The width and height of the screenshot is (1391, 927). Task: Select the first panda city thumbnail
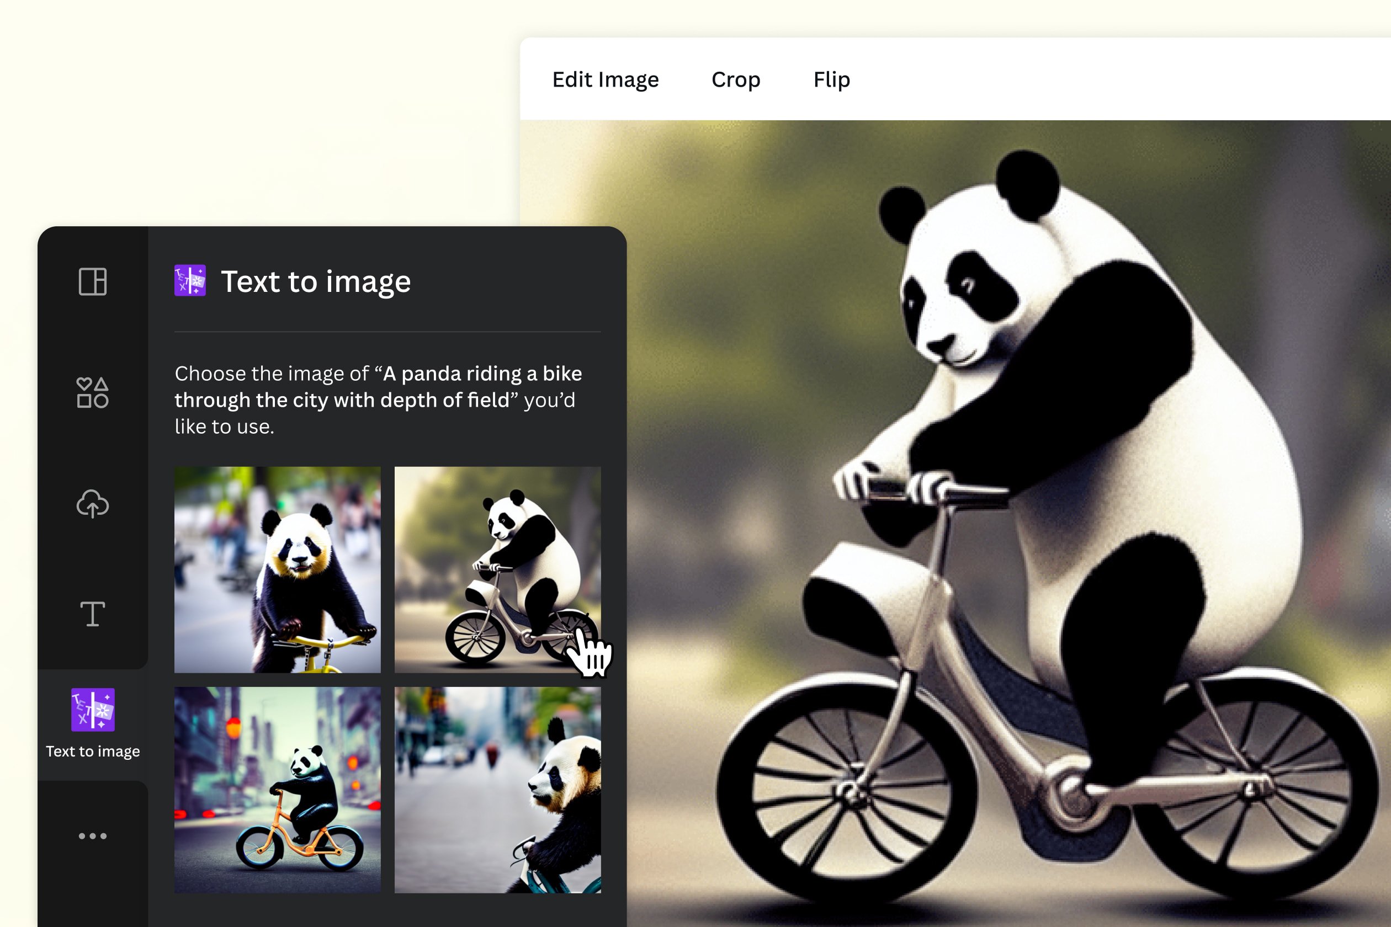click(277, 567)
